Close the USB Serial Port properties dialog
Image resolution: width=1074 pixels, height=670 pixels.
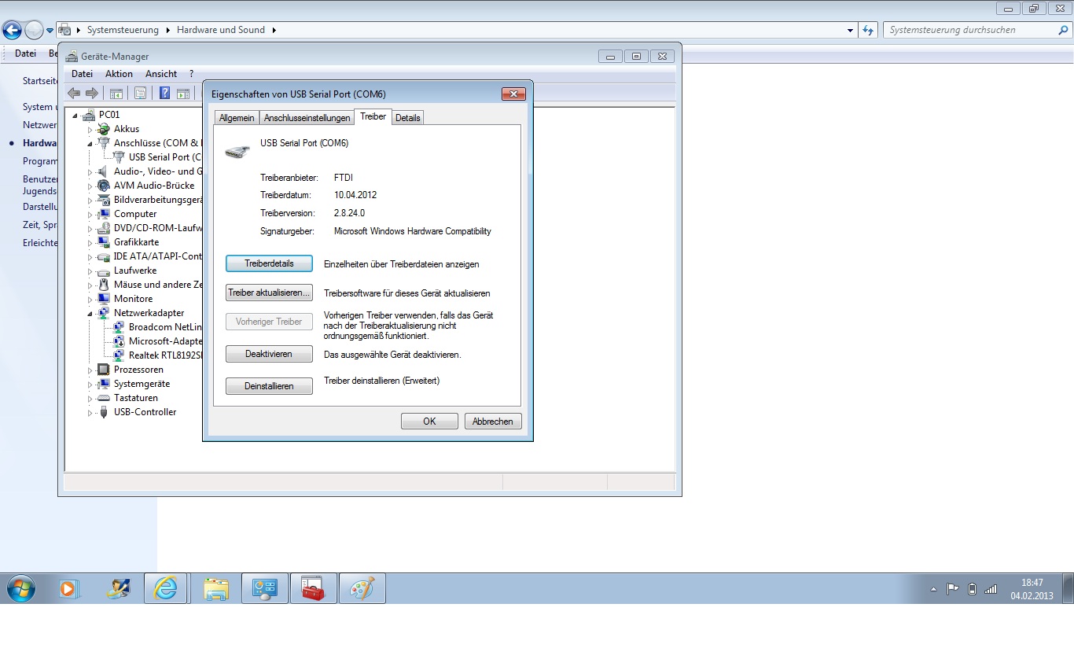pos(513,94)
